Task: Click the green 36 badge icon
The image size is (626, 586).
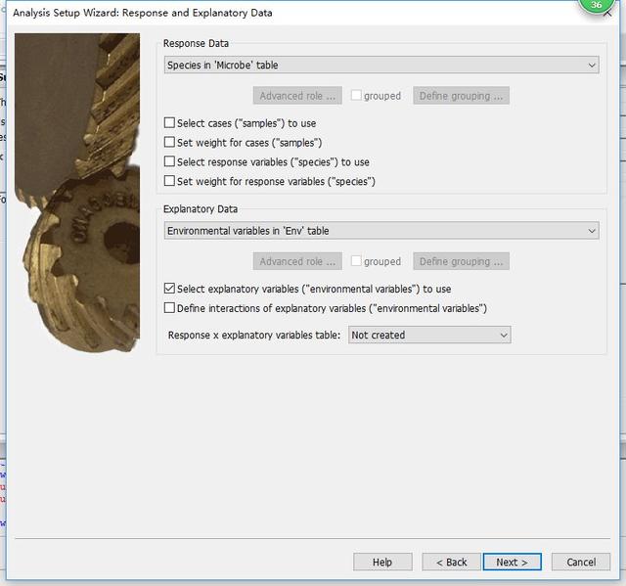Action: click(596, 5)
